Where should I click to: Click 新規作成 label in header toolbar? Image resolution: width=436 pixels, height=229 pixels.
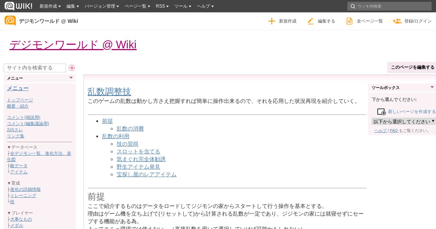point(288,21)
